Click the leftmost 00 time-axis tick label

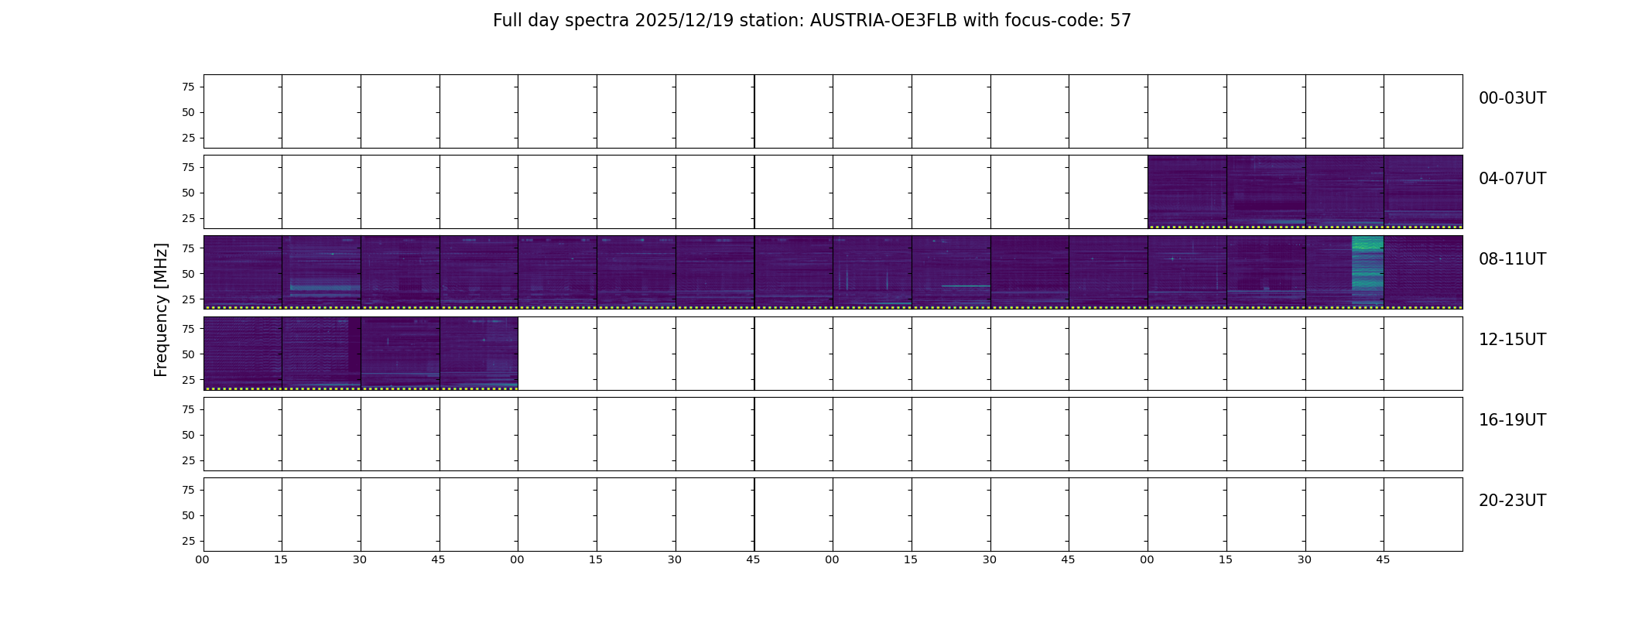pos(202,559)
